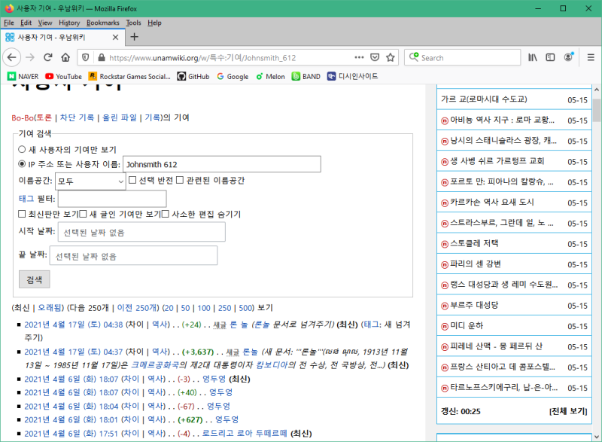Open the 올린 파일 link
602x442 pixels.
[x=120, y=117]
